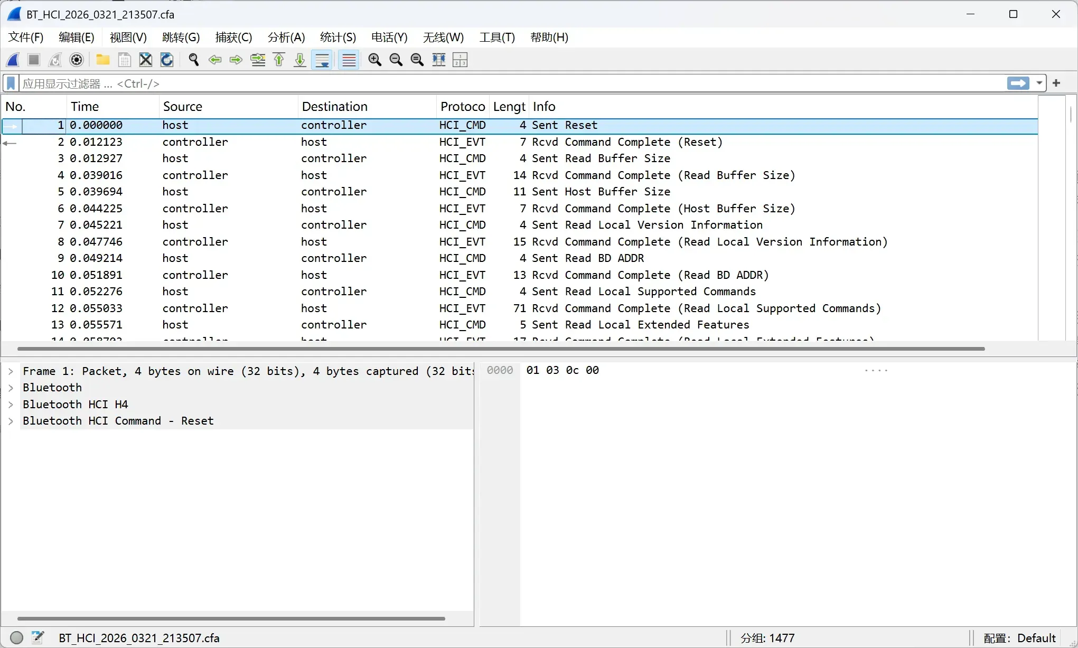
Task: Open the 帮助(H) menu
Action: 549,37
